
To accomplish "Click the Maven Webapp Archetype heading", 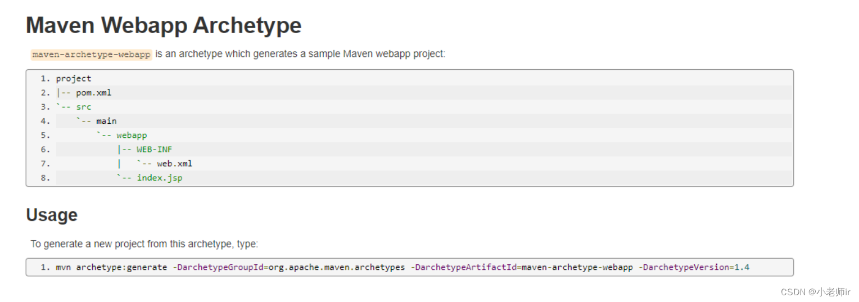I will pyautogui.click(x=164, y=25).
